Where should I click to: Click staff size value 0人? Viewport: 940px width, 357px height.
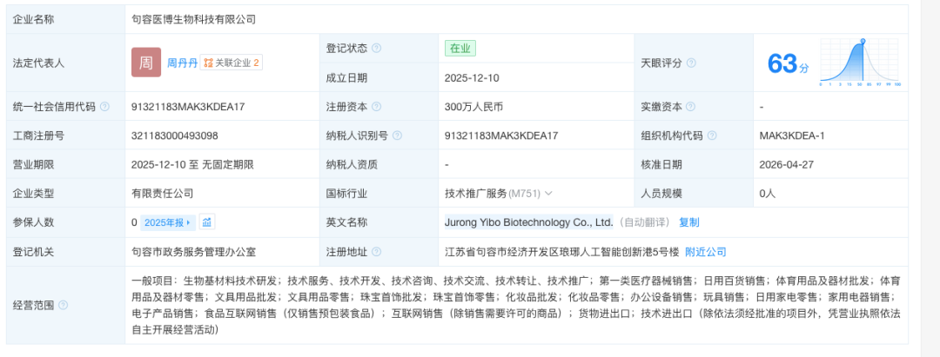click(x=768, y=194)
